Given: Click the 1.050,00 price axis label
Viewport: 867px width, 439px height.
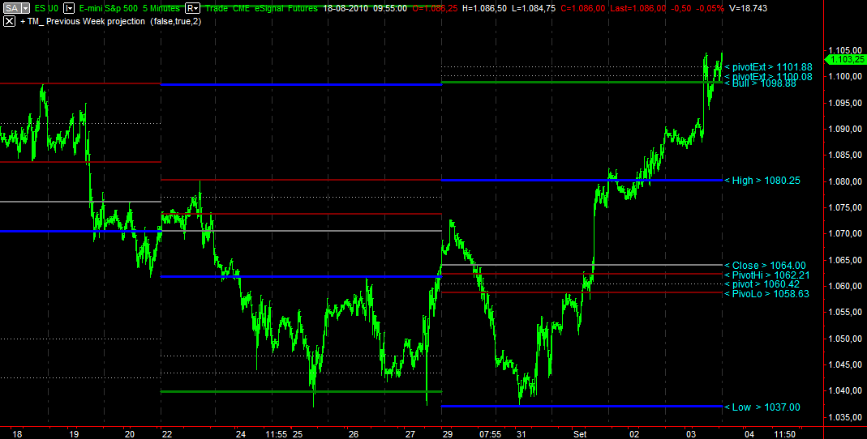Looking at the screenshot, I should coord(846,339).
